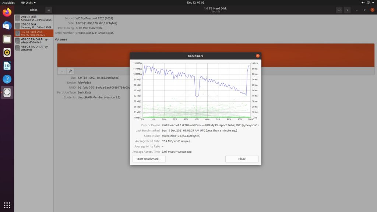
Task: Open the Help icon in the dock
Action: coord(7,79)
